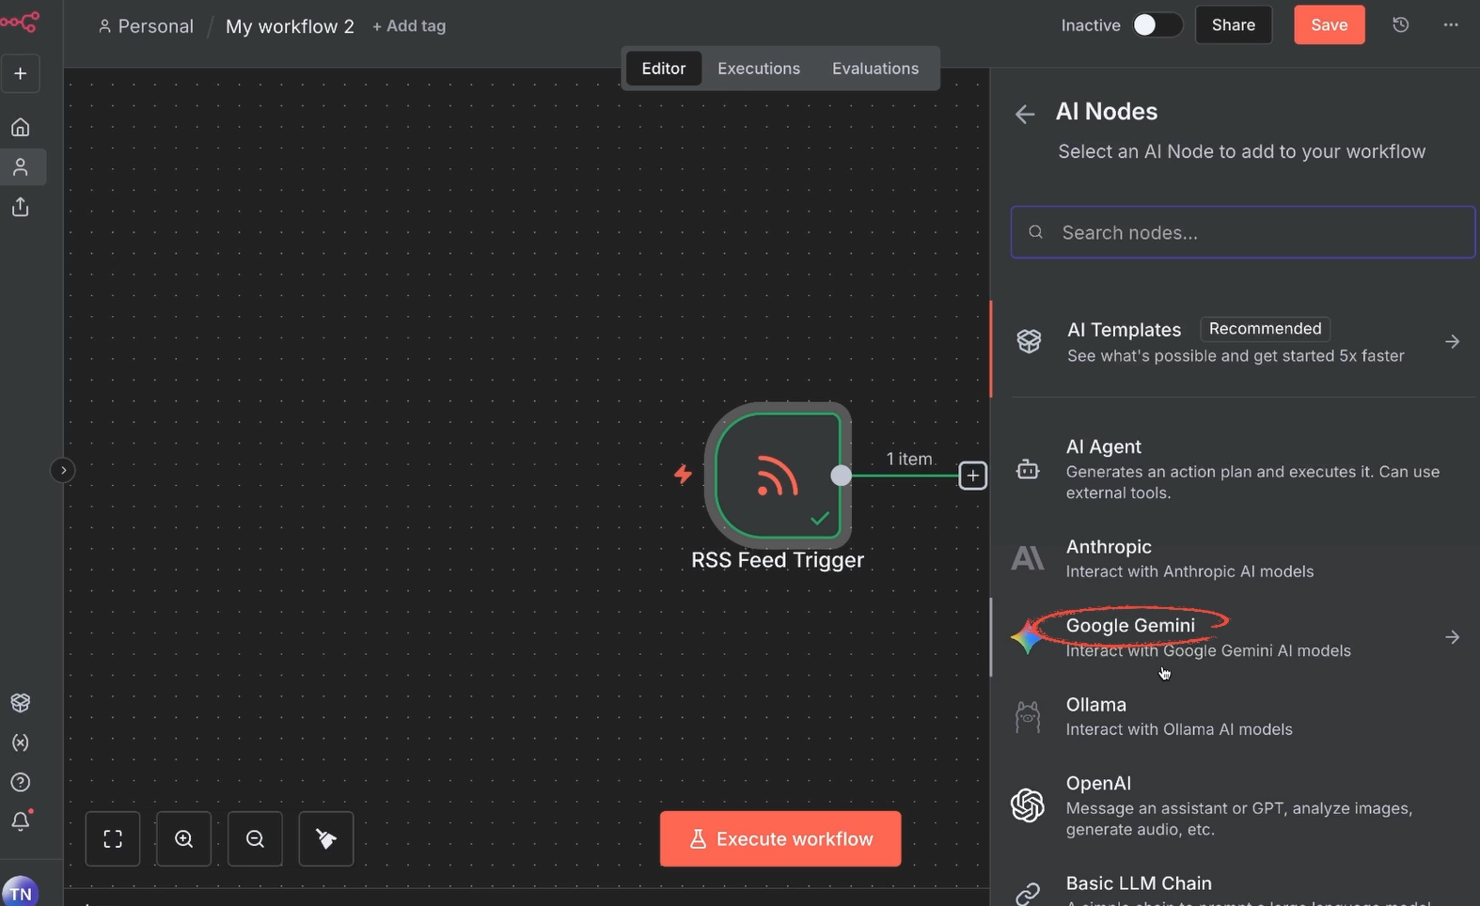Image resolution: width=1480 pixels, height=906 pixels.
Task: Click the RSS Feed Trigger label
Action: pos(778,560)
